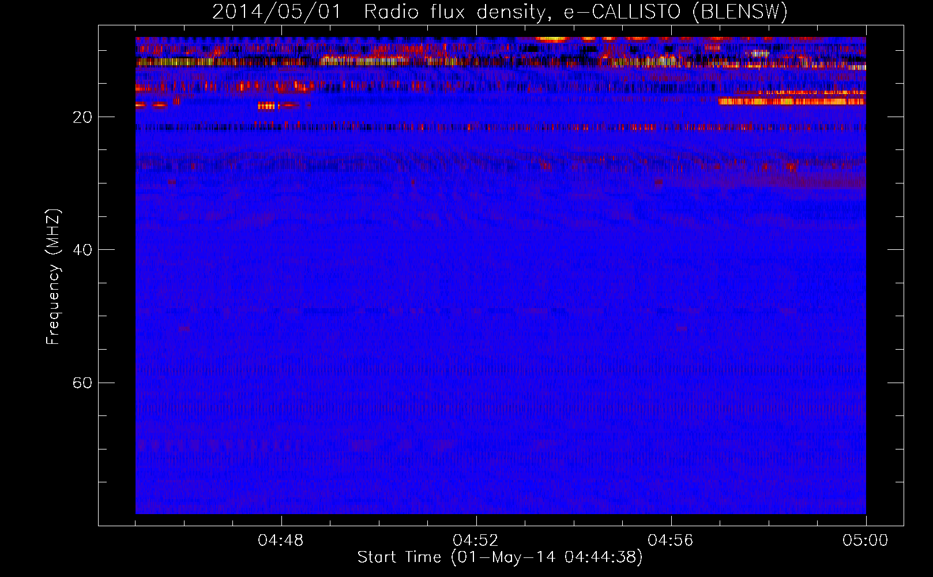This screenshot has height=577, width=933.
Task: Click the 04:48 time tick label
Action: (x=281, y=541)
